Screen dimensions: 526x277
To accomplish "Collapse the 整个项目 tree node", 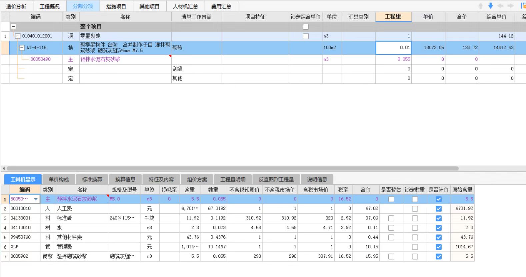I will (x=14, y=27).
